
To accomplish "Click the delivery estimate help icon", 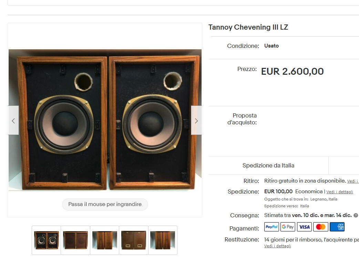I will tap(356, 215).
